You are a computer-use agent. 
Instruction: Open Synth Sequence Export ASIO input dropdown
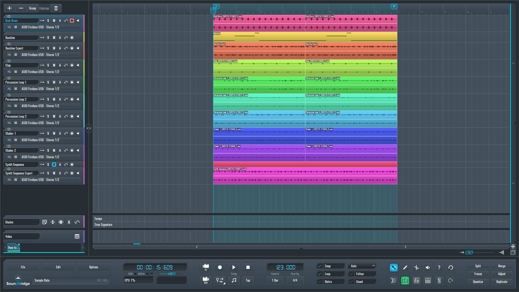[x=50, y=180]
